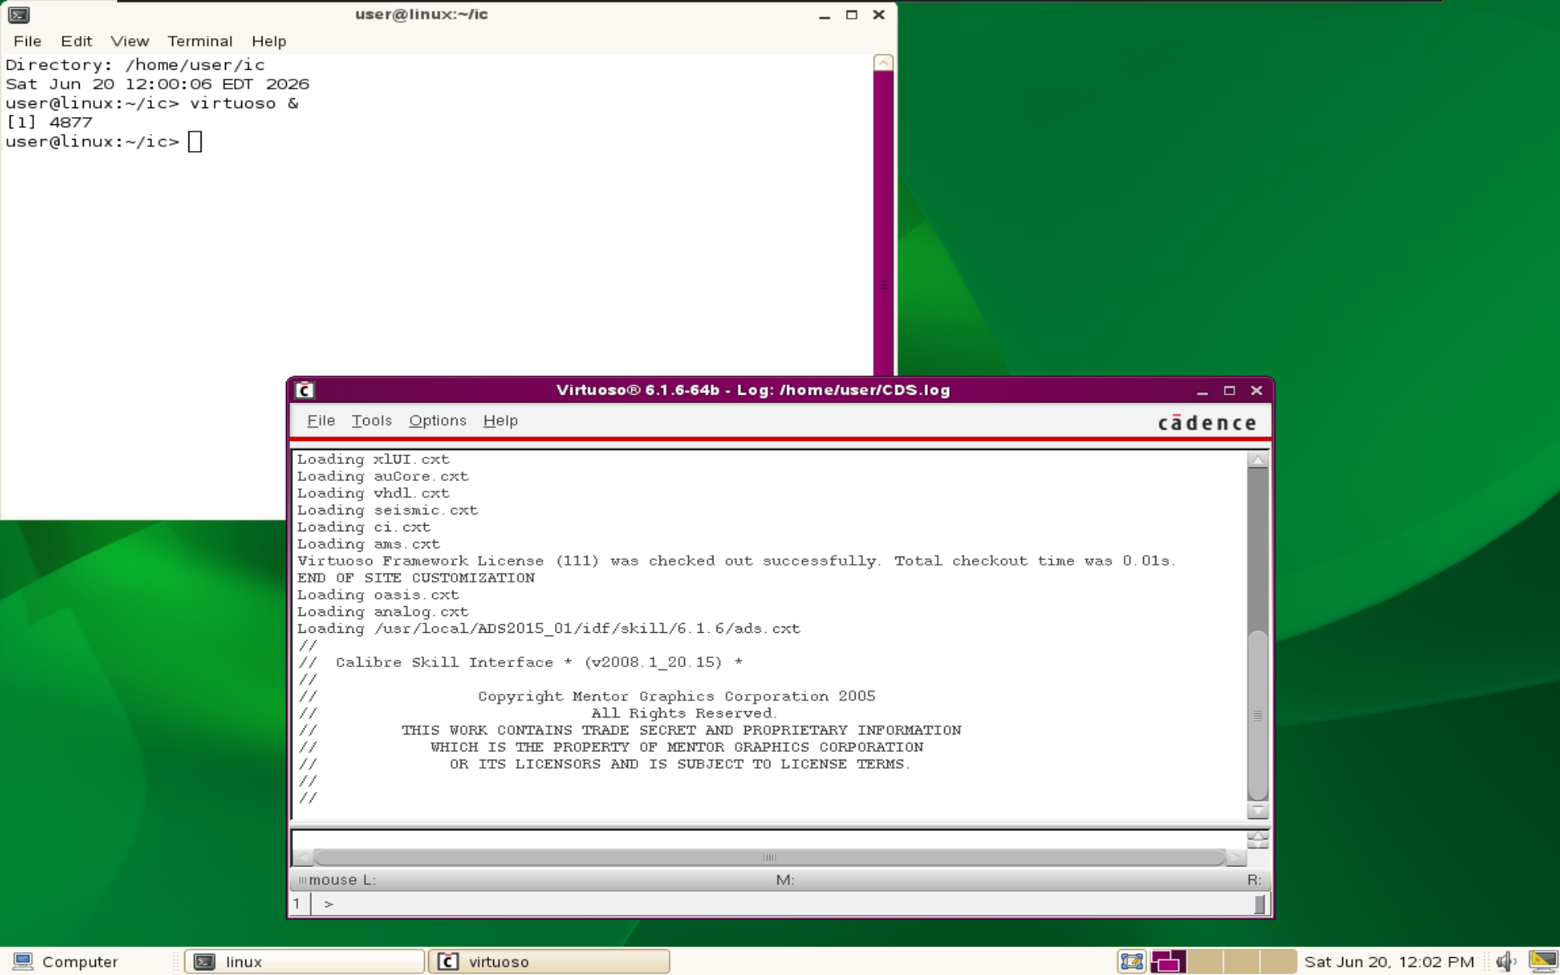Screen dimensions: 1560x975
Task: Click the 'virtuoso &' command line in terminal
Action: click(152, 103)
